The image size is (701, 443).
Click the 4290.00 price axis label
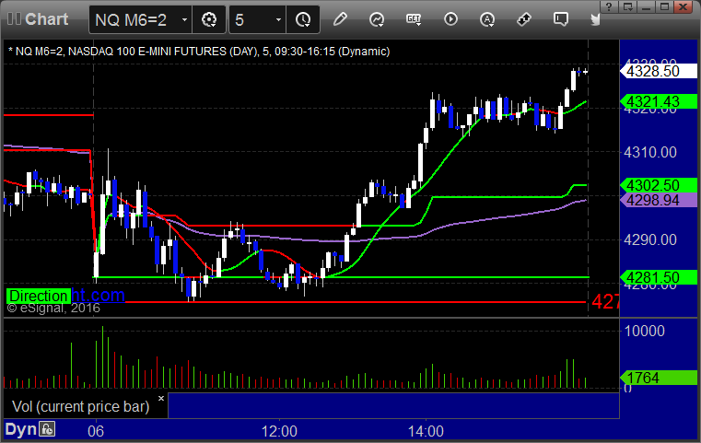pyautogui.click(x=650, y=239)
